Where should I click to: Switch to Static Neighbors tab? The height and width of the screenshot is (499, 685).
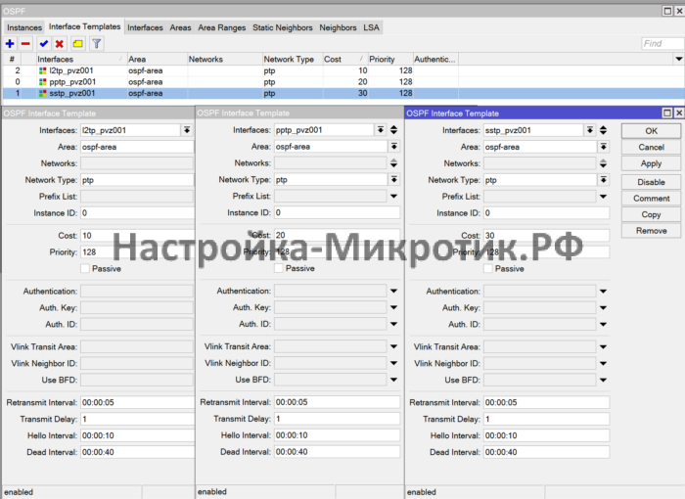(283, 27)
